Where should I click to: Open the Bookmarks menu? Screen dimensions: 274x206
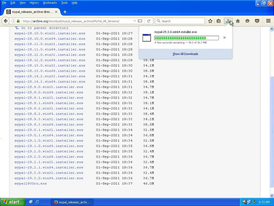50,3
